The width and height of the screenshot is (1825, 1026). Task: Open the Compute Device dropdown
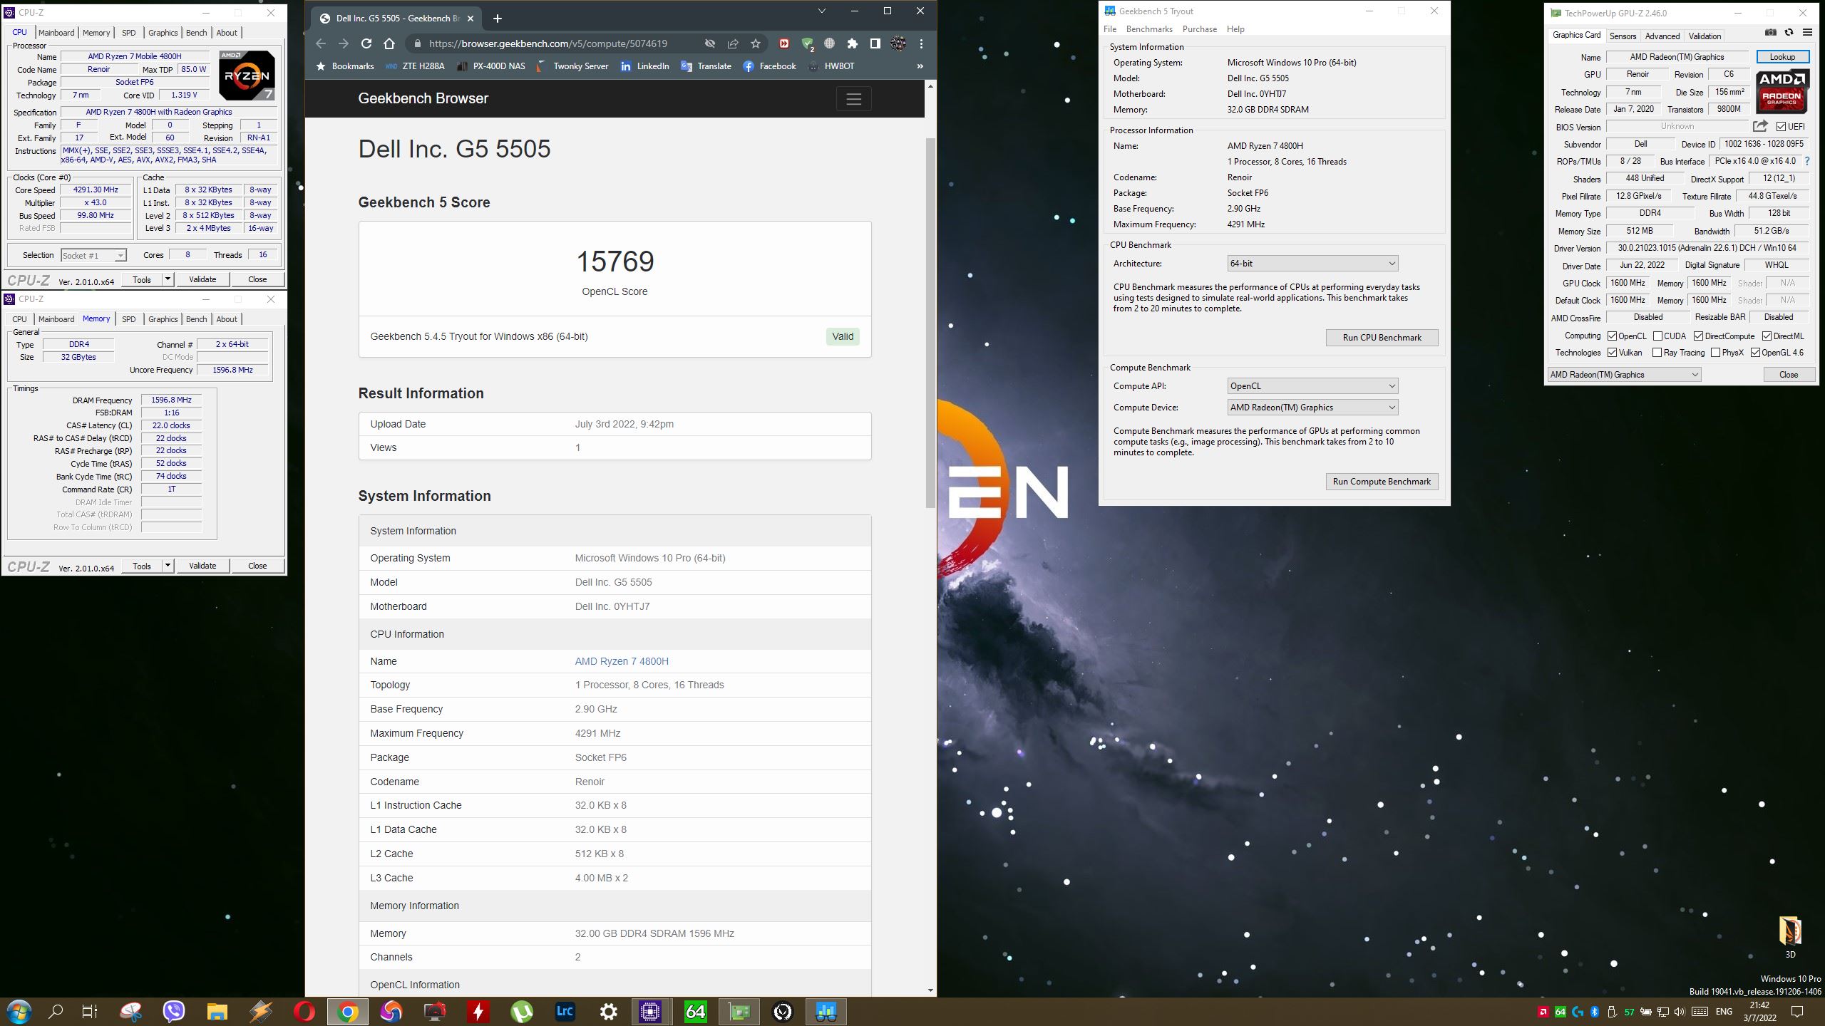click(1312, 408)
